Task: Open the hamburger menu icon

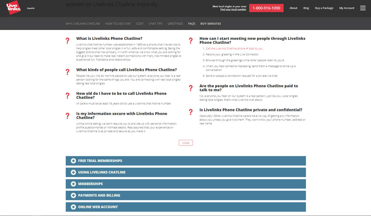Action: [362, 8]
